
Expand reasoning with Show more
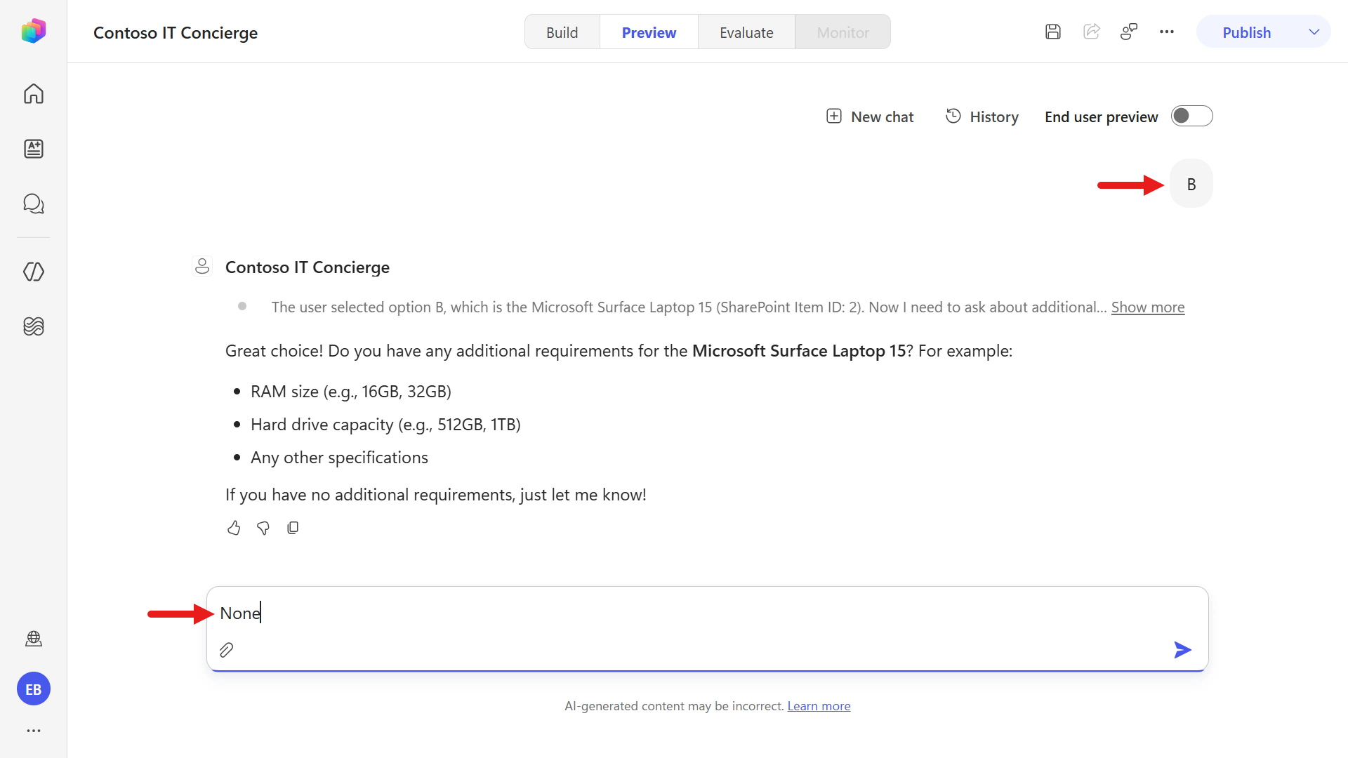pos(1148,307)
